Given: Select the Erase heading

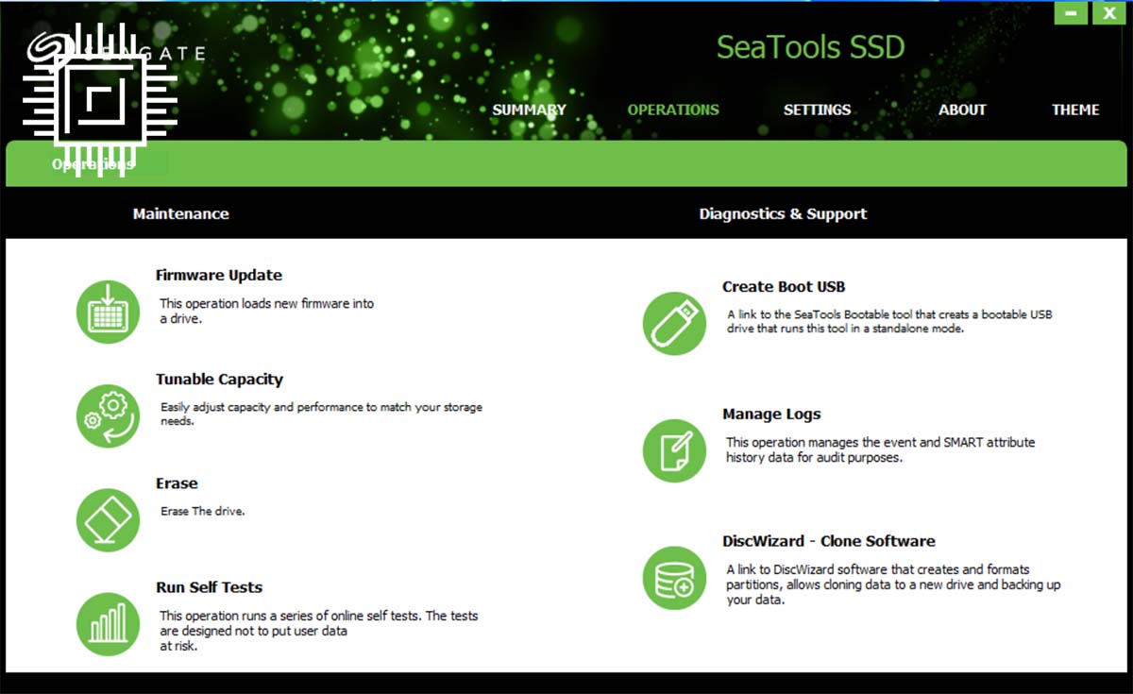Looking at the screenshot, I should [x=177, y=483].
